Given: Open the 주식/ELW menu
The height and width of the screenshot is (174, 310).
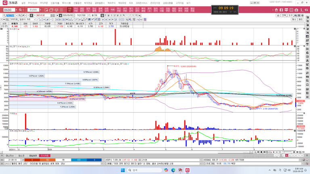Looking at the screenshot, I should tap(32, 3).
